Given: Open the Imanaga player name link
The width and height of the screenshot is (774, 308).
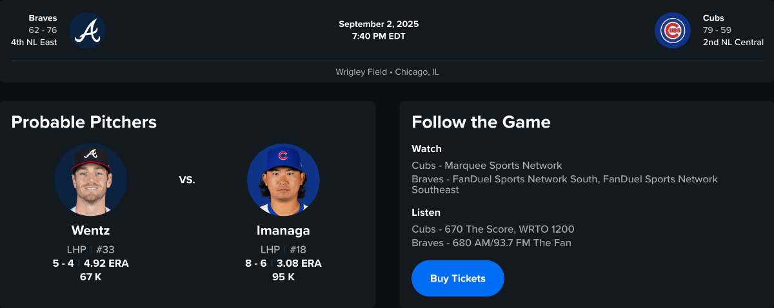Looking at the screenshot, I should click(283, 231).
